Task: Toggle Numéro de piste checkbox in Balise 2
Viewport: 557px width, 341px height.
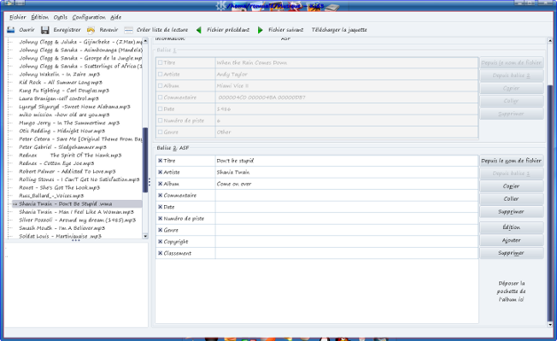Action: coord(161,218)
